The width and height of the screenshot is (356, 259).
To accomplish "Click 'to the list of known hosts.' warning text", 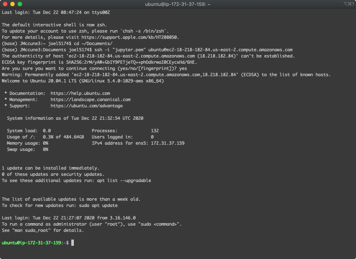I will point(296,75).
